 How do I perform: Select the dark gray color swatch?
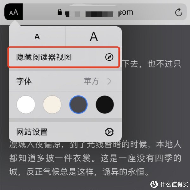tap(79, 104)
